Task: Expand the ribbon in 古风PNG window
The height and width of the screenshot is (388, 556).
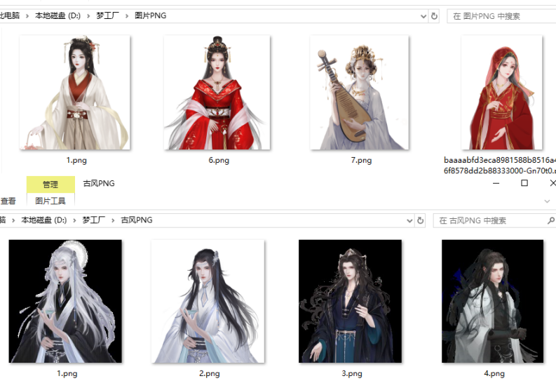Action: tap(547, 201)
